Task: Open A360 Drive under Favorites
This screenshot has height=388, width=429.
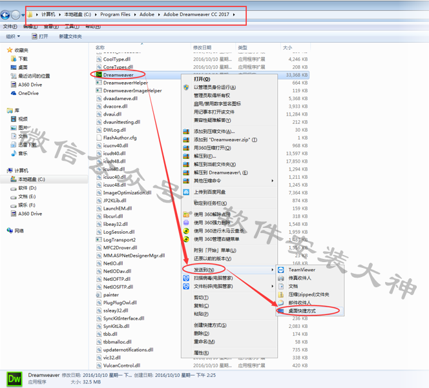Action: [30, 85]
